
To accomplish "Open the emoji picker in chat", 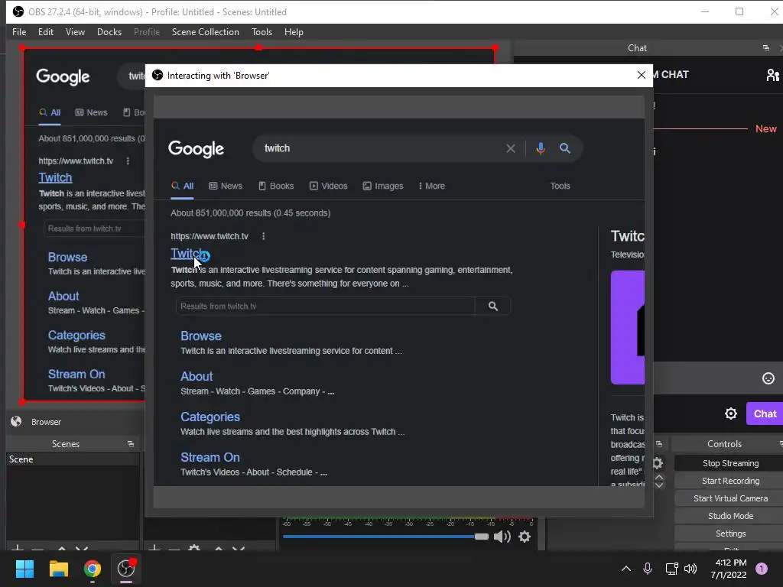I will coord(768,378).
